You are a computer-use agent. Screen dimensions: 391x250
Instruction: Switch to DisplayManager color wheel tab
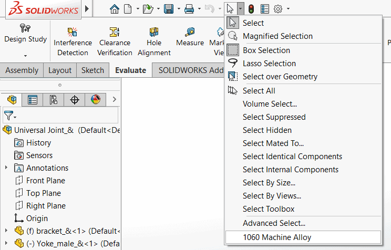(95, 100)
